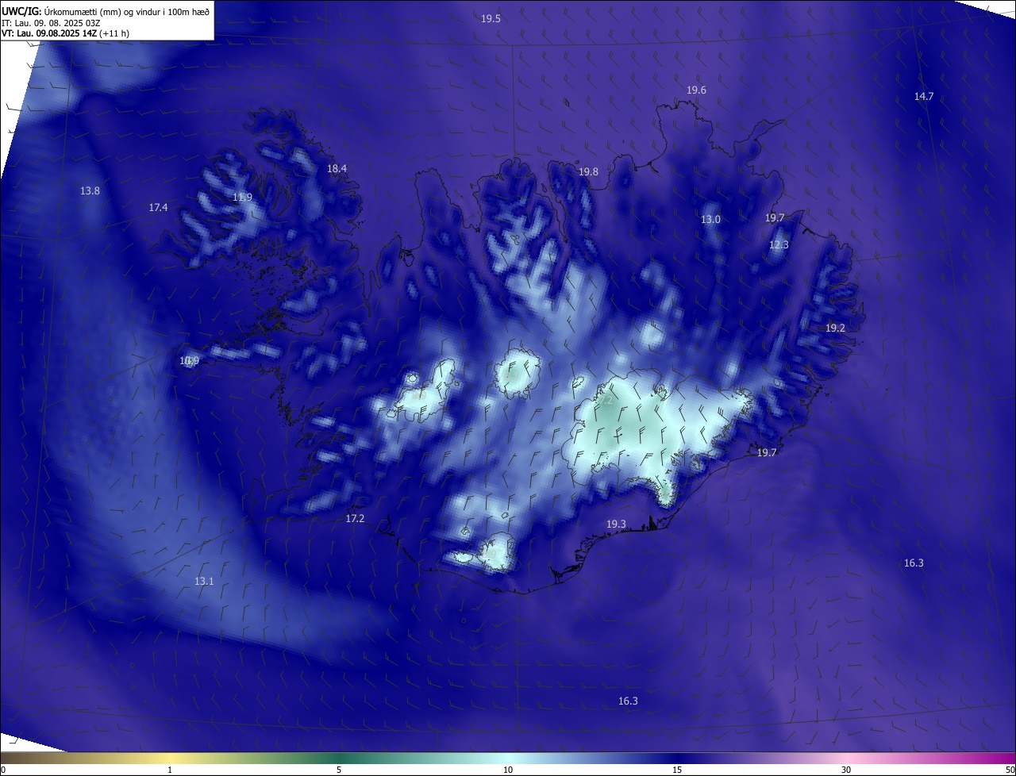
Task: Click the 30 tick on the color scale
Action: click(846, 770)
